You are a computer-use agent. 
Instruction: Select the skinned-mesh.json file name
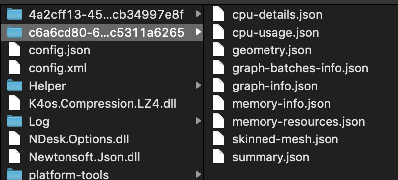point(285,139)
